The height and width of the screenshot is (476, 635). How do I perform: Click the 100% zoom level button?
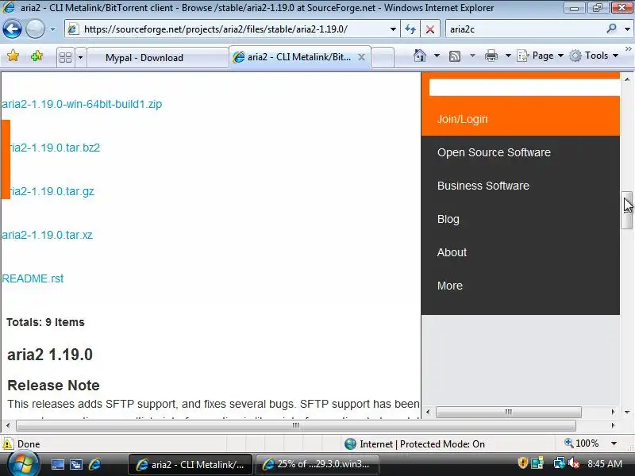pyautogui.click(x=582, y=443)
